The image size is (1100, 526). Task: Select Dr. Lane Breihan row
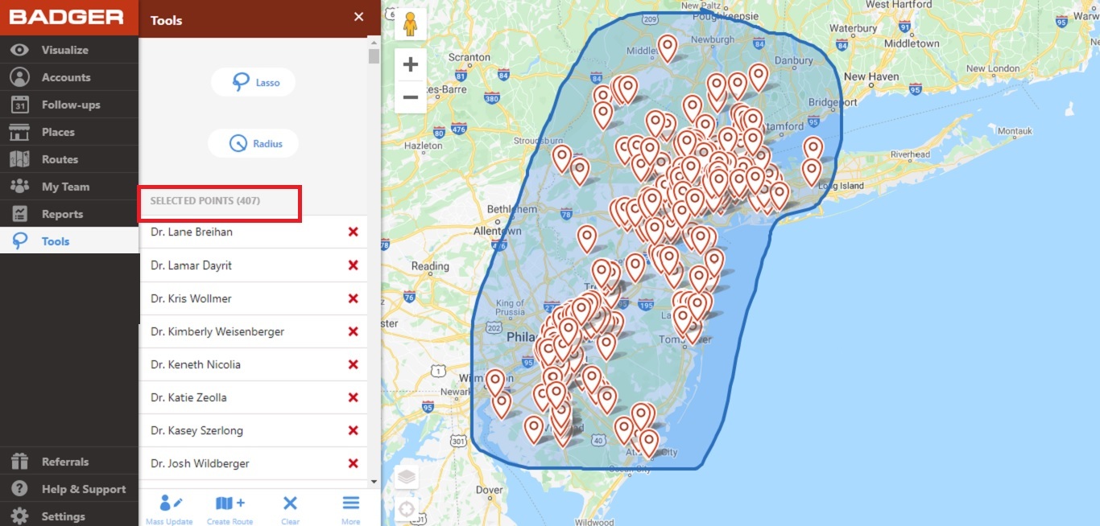[x=254, y=232]
